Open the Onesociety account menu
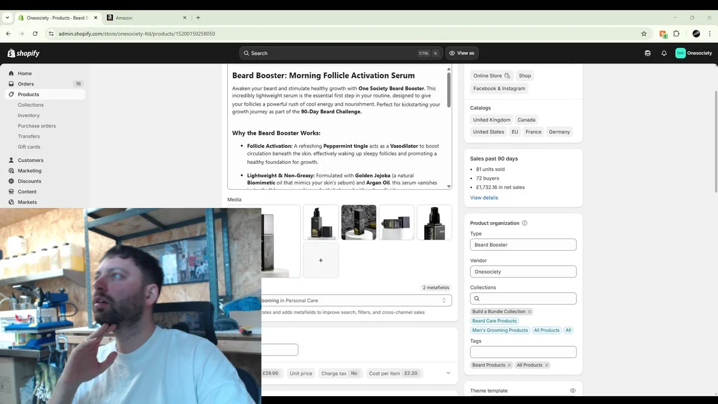This screenshot has width=718, height=404. point(694,53)
